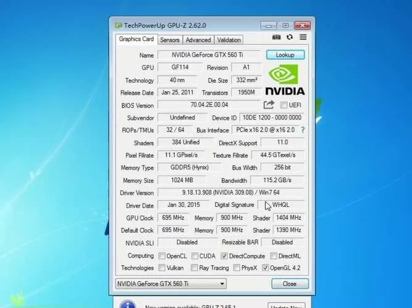Toggle the Vulkan checkbox
The image size is (412, 308).
click(x=162, y=267)
